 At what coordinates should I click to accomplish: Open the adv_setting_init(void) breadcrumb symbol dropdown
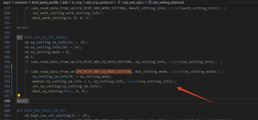click(x=168, y=3)
